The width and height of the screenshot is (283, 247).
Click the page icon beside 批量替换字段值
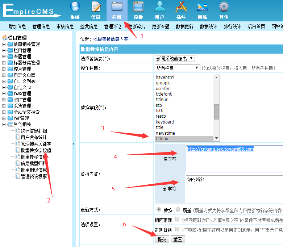tap(17, 150)
